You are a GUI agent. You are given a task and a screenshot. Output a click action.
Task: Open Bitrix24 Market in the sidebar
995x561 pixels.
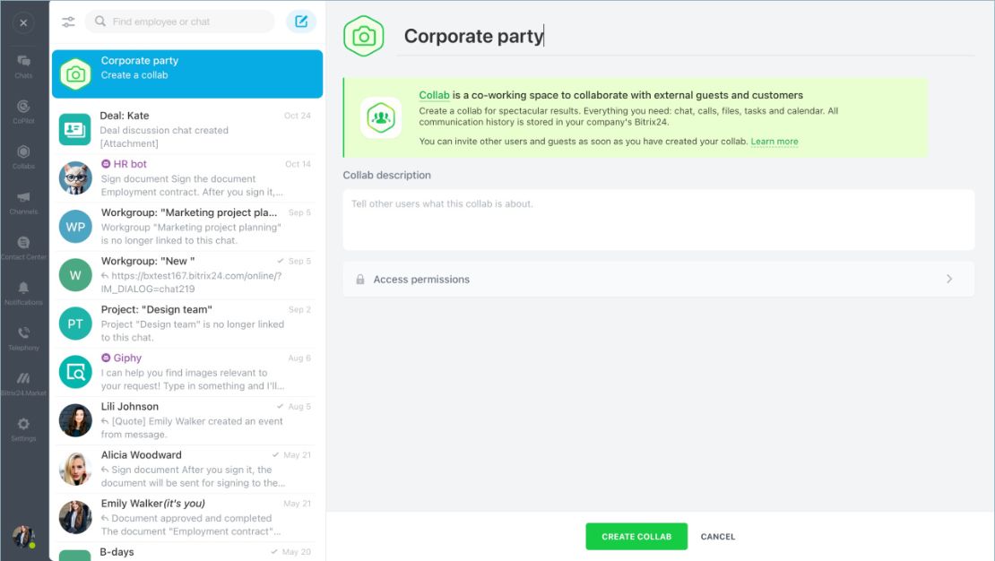23,384
